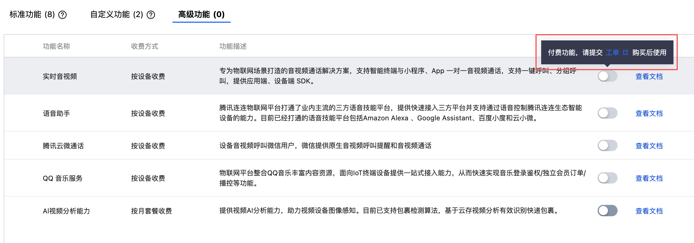This screenshot has height=243, width=694.
Task: Open the 工单 link in the tooltip
Action: [612, 52]
